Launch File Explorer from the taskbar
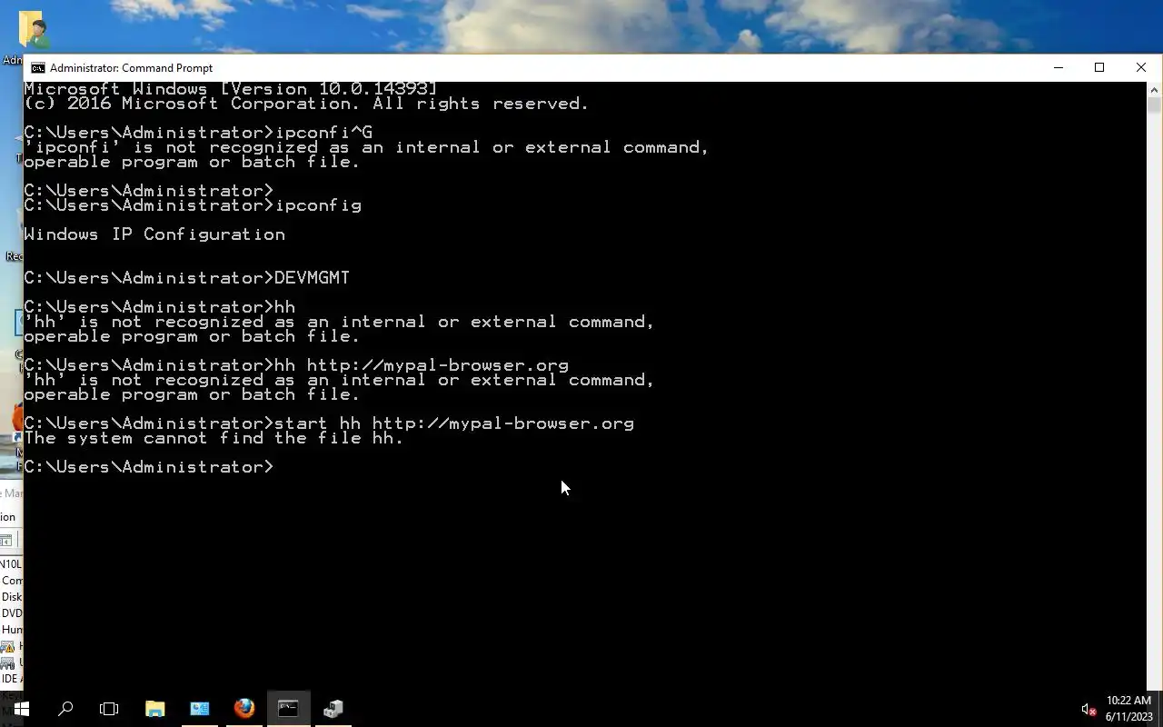This screenshot has height=727, width=1163. 154,709
